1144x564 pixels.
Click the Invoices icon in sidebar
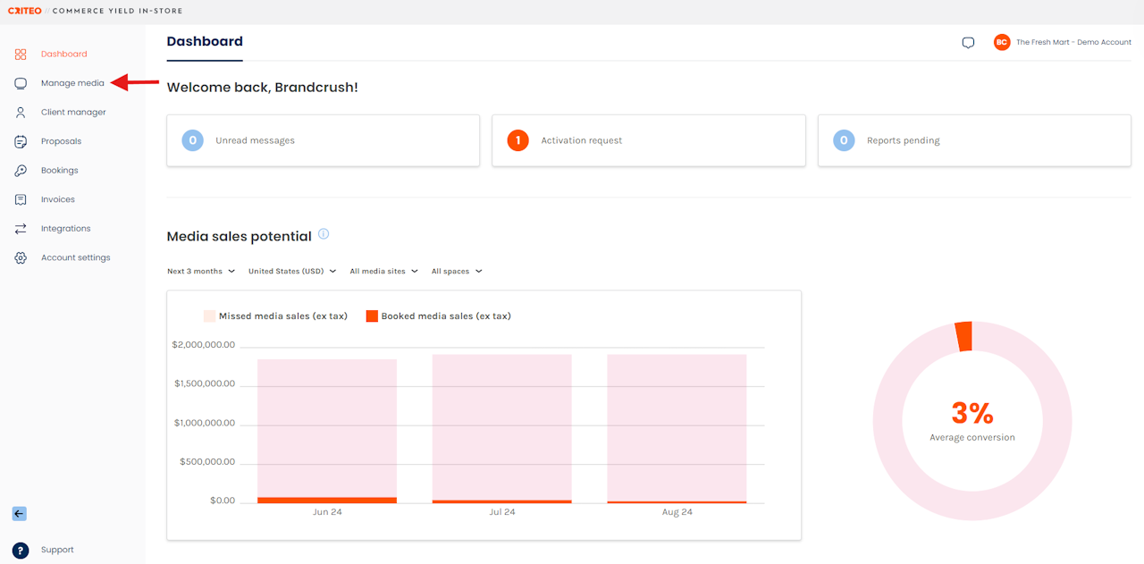(x=21, y=199)
